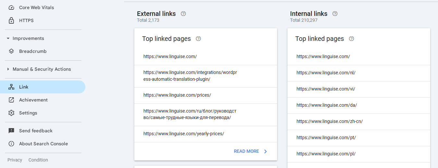438x168 pixels.
Task: Open internal links row https://www.linguise.com/
Action: (359, 56)
